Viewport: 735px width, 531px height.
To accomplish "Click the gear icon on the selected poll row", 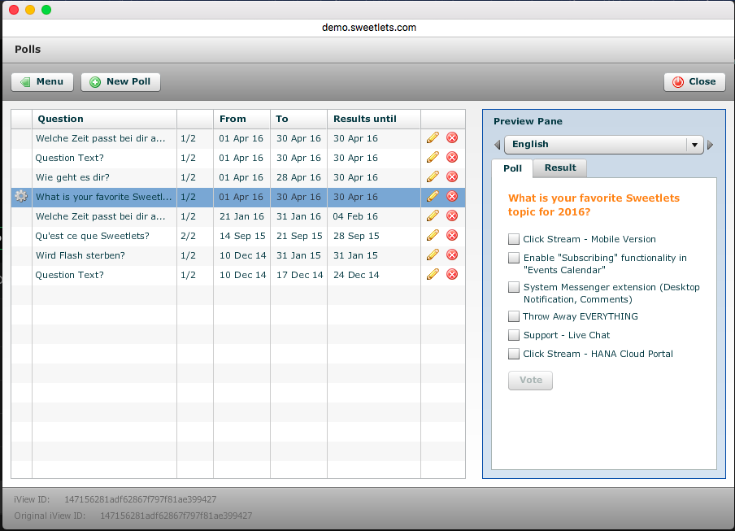I will [x=21, y=196].
